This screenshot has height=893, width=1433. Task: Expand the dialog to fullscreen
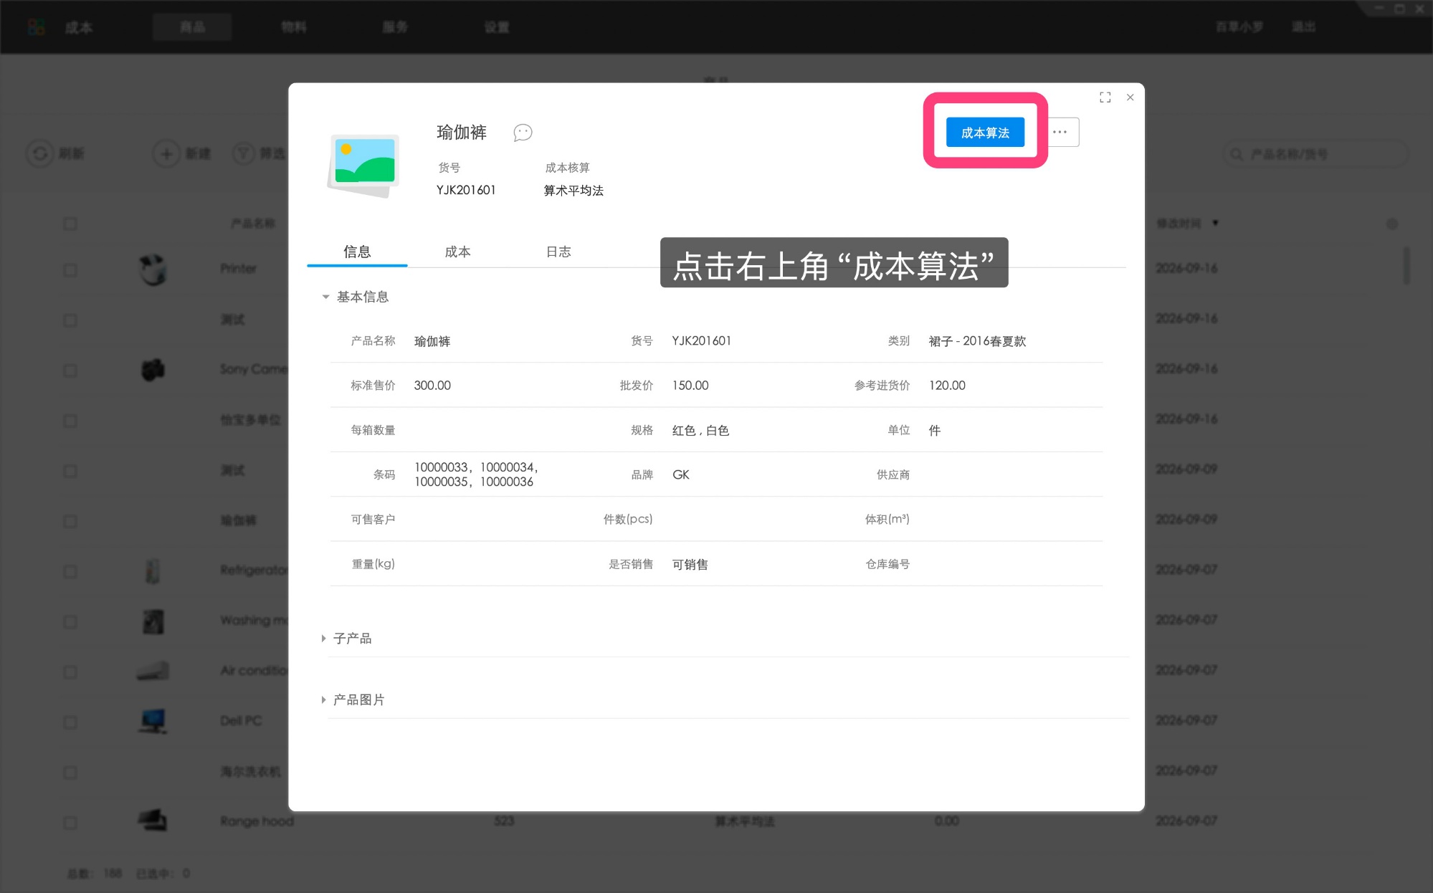[1105, 97]
